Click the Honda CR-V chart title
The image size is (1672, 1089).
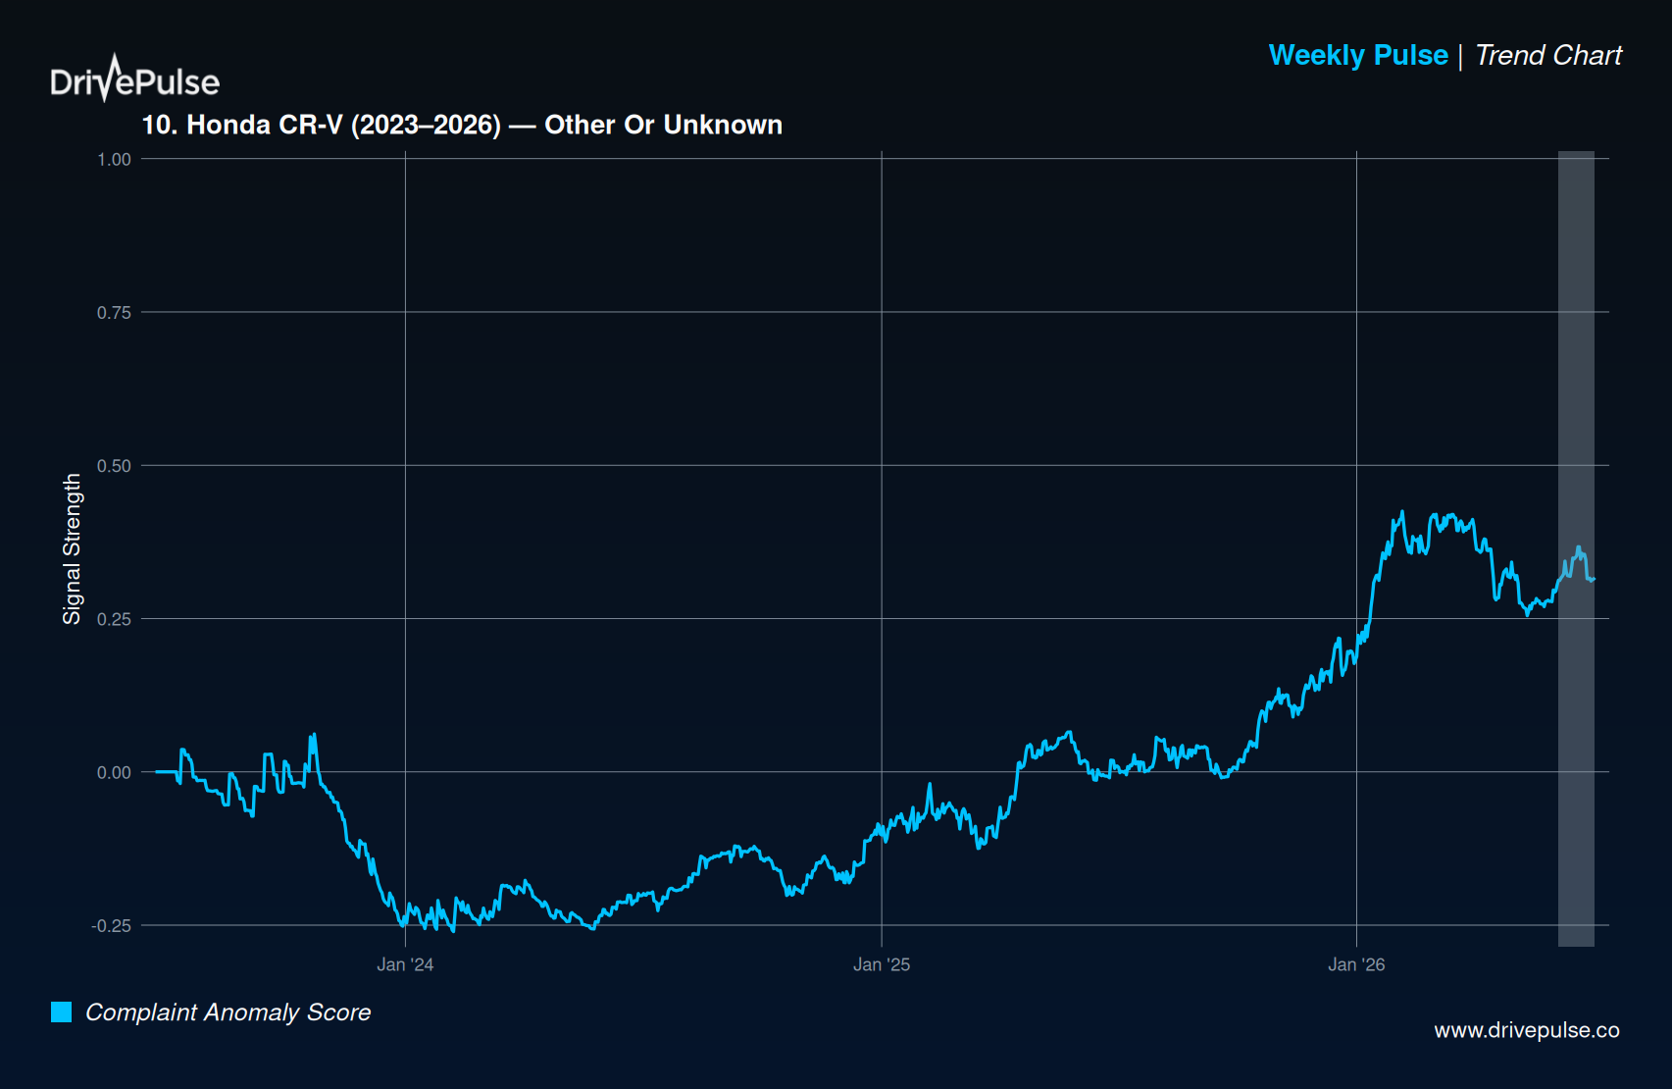pos(462,125)
